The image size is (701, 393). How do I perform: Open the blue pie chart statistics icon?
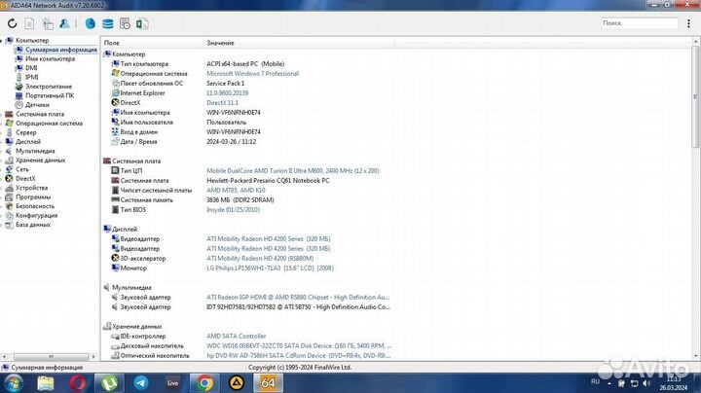pos(91,23)
